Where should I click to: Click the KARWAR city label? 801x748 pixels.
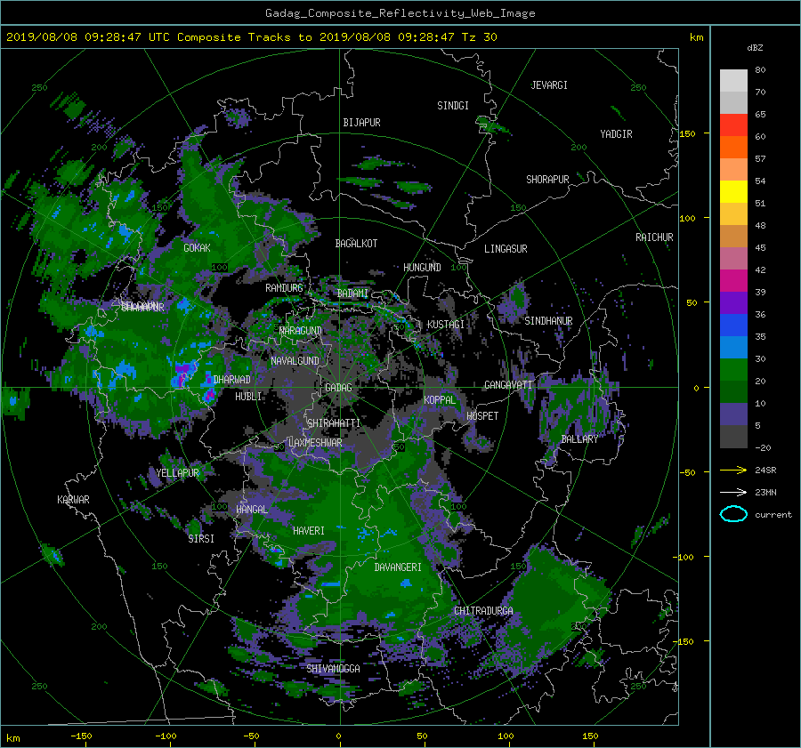point(73,500)
